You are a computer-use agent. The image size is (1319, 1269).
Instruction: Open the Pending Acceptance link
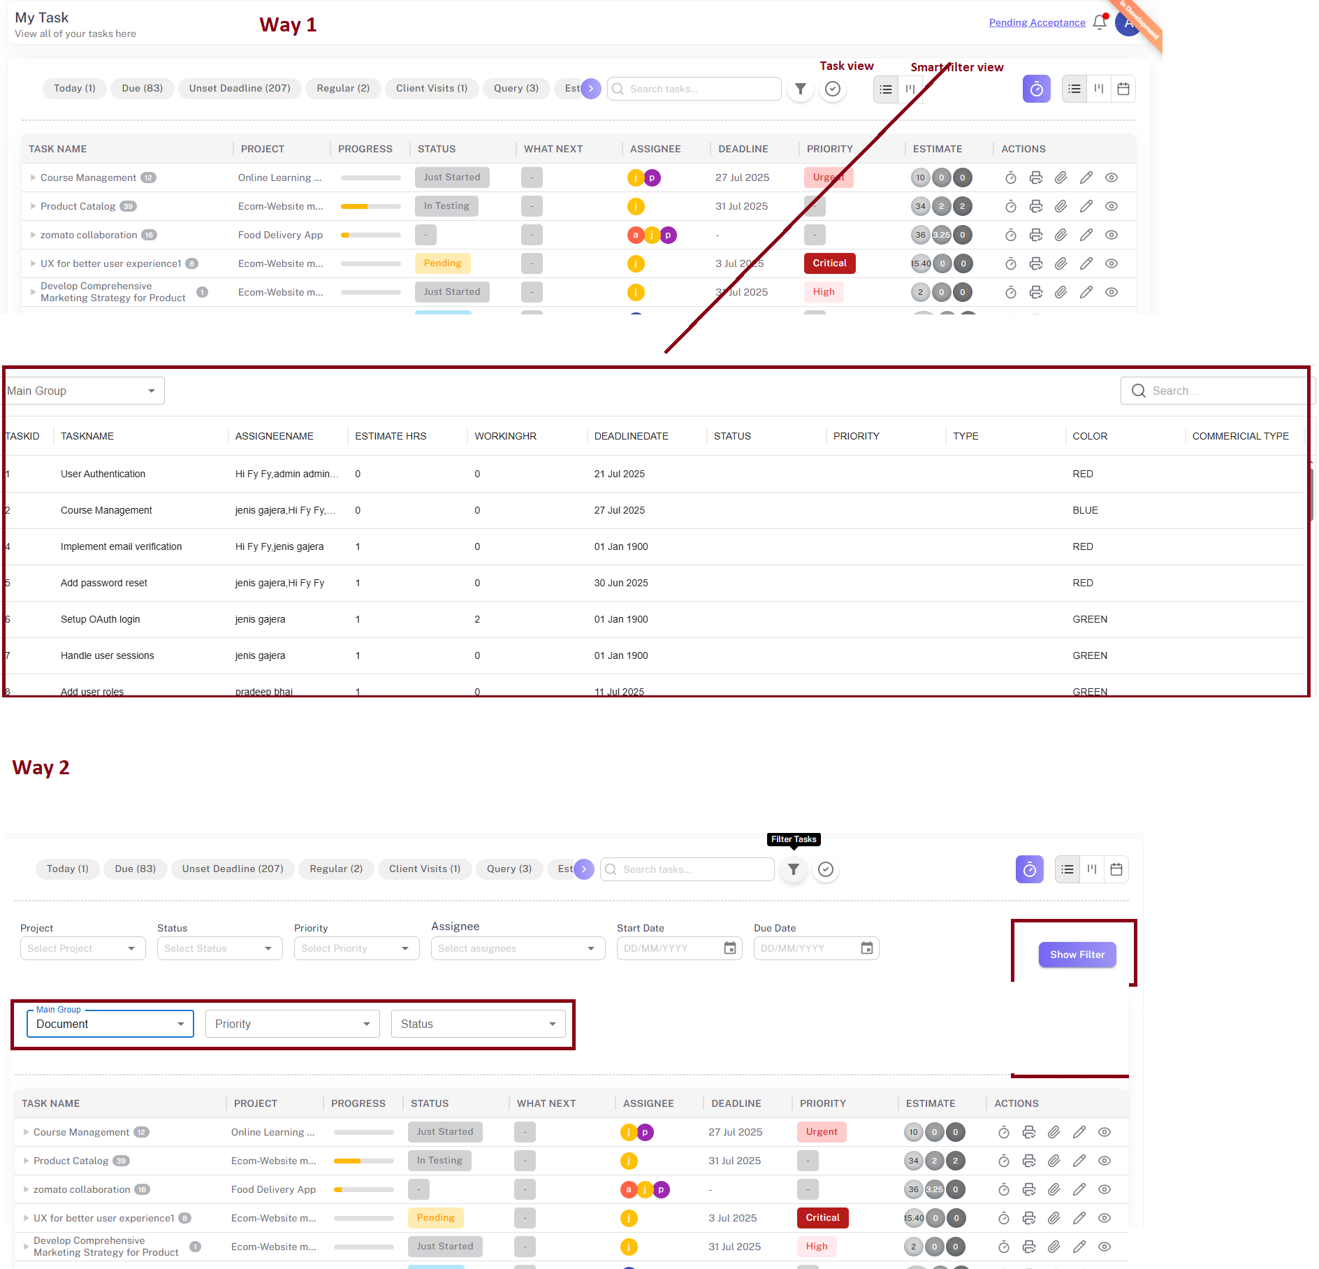(1037, 22)
